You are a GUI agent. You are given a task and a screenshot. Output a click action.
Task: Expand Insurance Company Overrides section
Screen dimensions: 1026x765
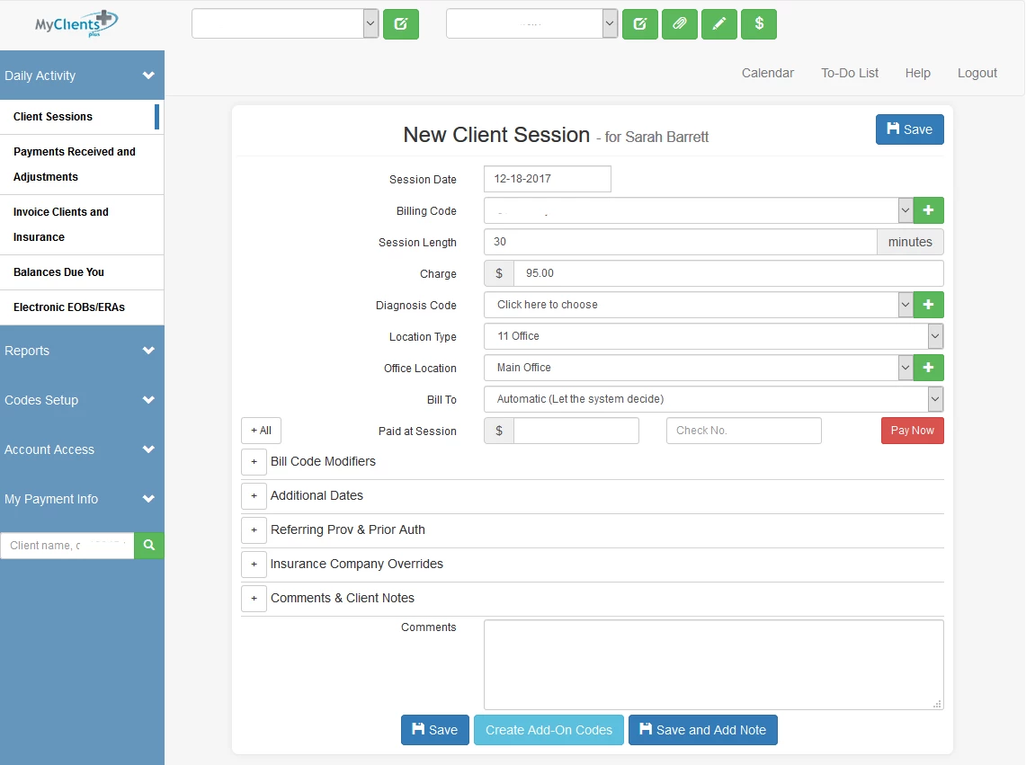pyautogui.click(x=254, y=565)
